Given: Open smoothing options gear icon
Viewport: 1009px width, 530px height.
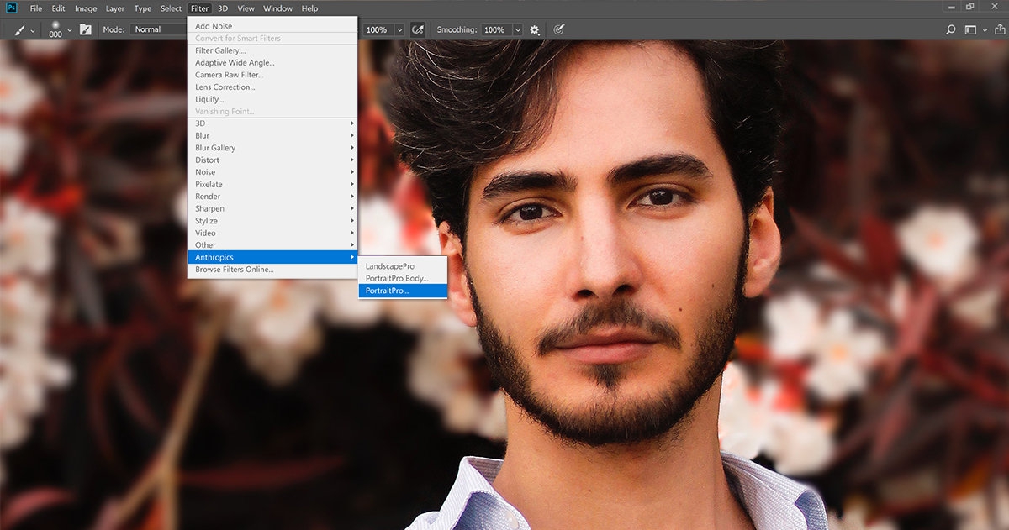Looking at the screenshot, I should point(535,29).
